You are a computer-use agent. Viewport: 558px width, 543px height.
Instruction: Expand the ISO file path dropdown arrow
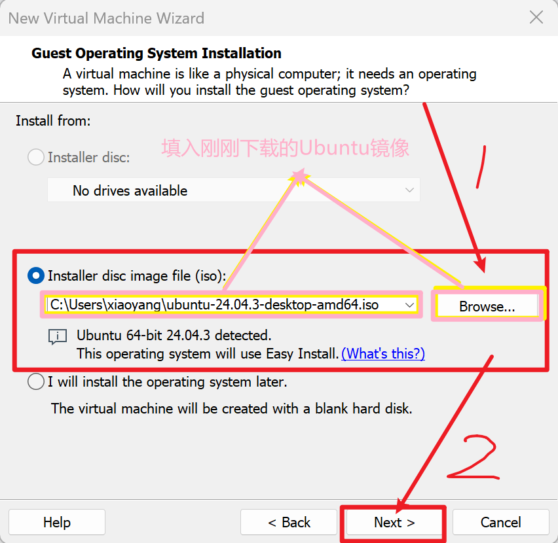click(x=409, y=305)
